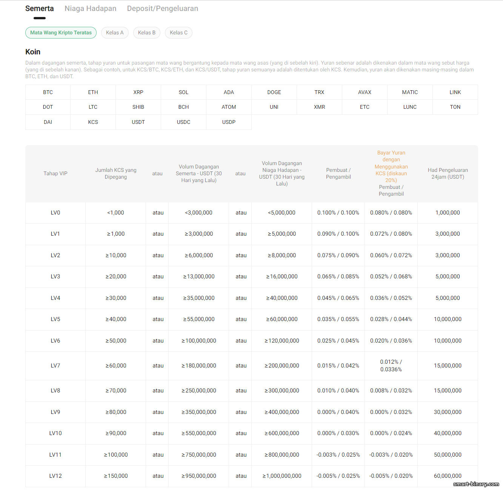Click the LV1 row label

(55, 234)
